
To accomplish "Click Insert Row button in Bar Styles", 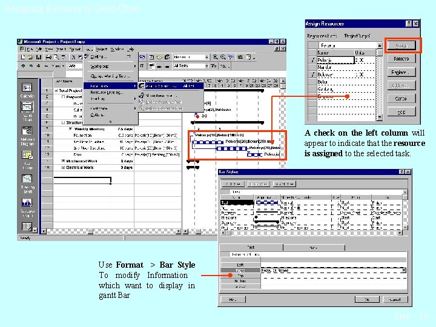I will click(x=285, y=184).
